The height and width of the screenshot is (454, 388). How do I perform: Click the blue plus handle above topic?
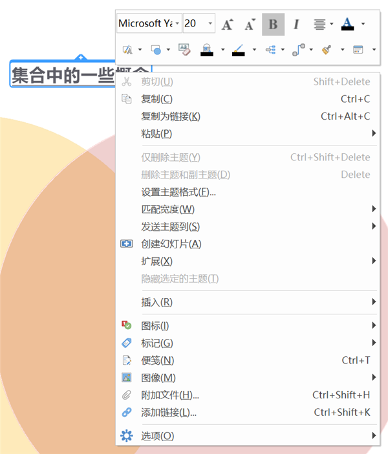pos(81,58)
